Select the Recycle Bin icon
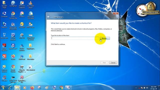 pyautogui.click(x=4, y=36)
